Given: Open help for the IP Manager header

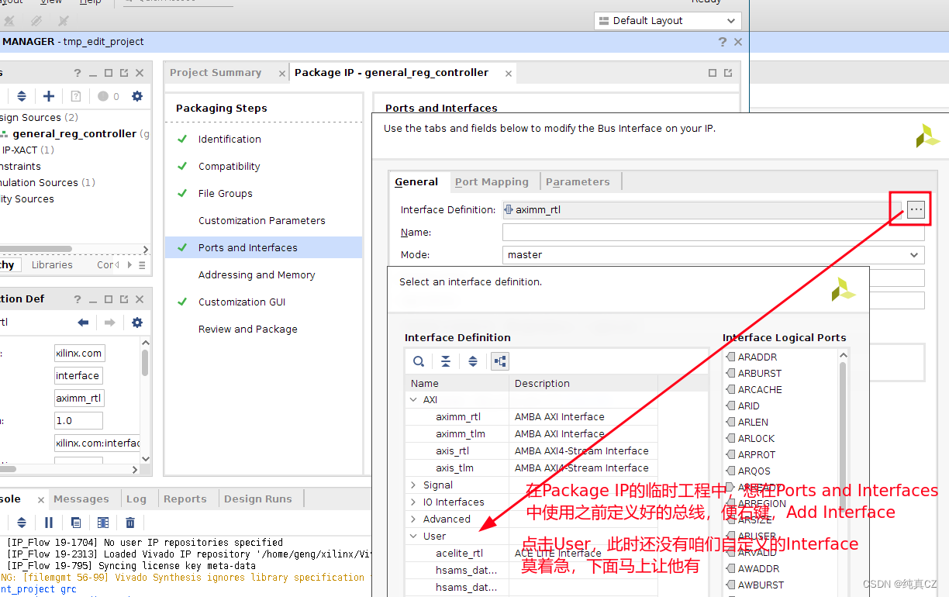Looking at the screenshot, I should coord(723,42).
